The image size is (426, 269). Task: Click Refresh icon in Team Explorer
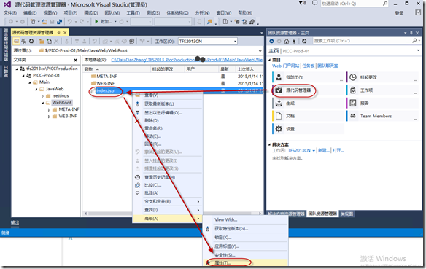[304, 41]
